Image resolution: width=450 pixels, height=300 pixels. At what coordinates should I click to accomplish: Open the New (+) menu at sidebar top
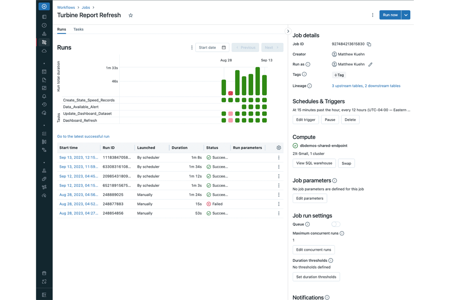pyautogui.click(x=44, y=6)
